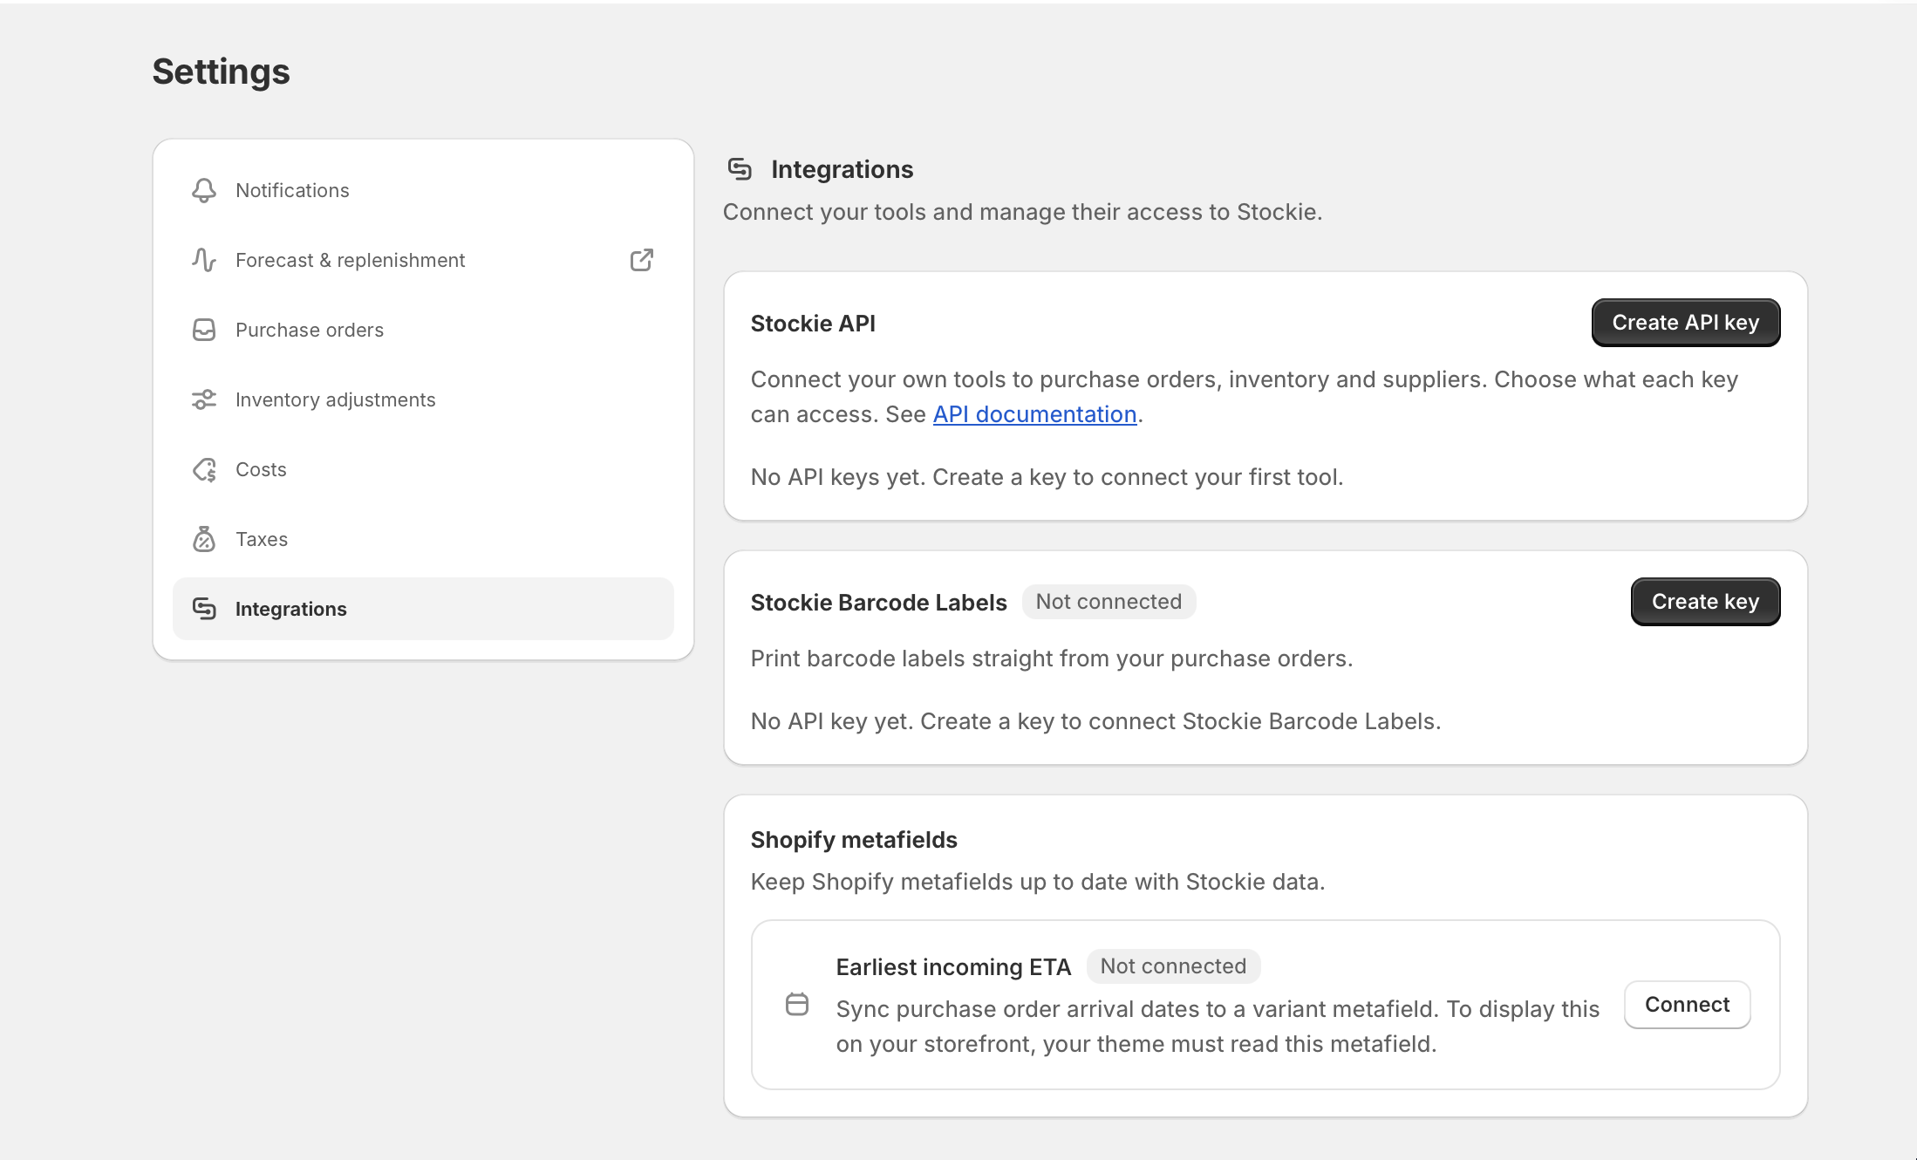Image resolution: width=1917 pixels, height=1160 pixels.
Task: Click the Inventory adjustments sliders icon
Action: point(204,399)
